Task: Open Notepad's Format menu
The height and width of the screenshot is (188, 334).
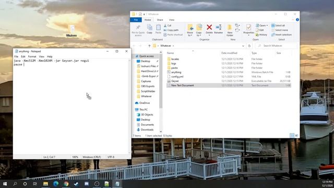Action: [x=32, y=56]
